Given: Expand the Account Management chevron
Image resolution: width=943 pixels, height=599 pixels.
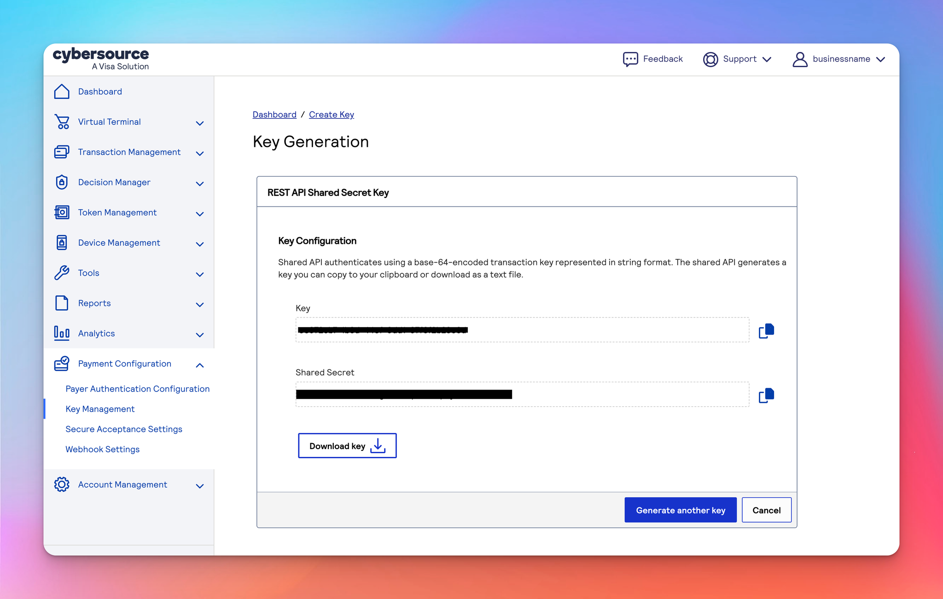Looking at the screenshot, I should click(x=200, y=486).
